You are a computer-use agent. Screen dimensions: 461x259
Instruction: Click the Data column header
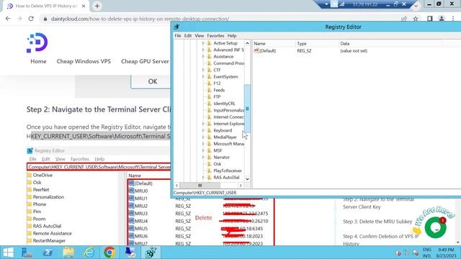point(390,43)
